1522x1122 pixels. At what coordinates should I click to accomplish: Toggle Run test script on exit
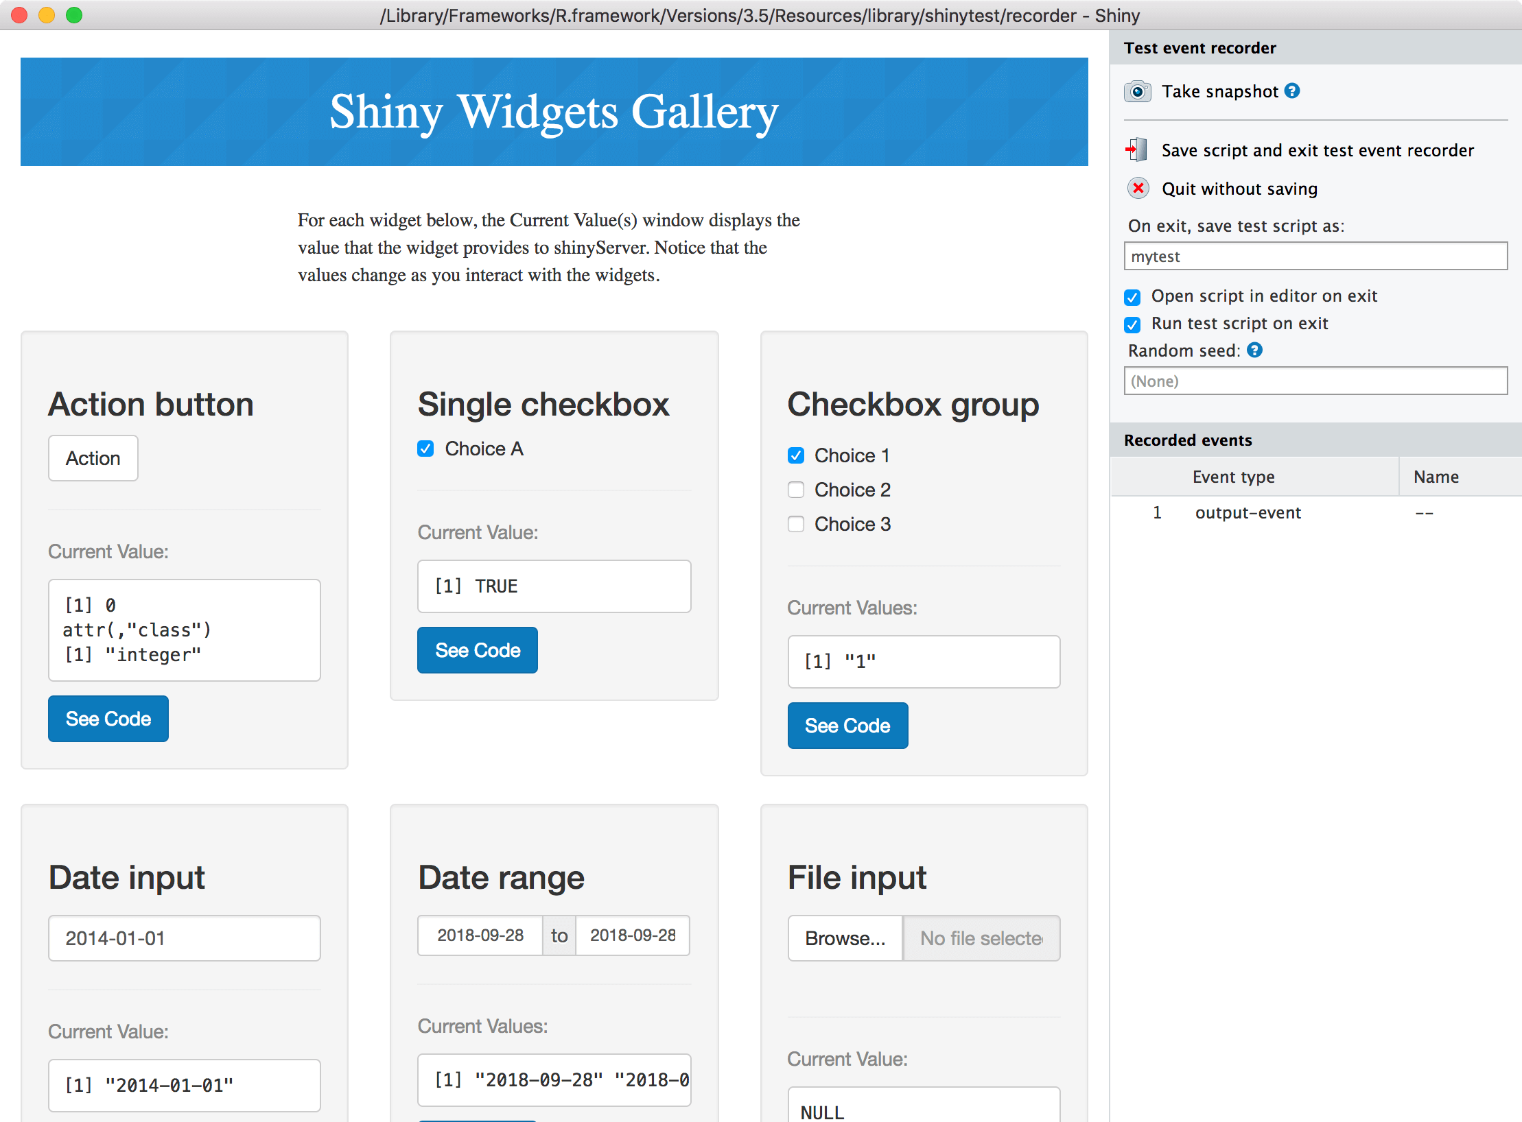[1132, 324]
